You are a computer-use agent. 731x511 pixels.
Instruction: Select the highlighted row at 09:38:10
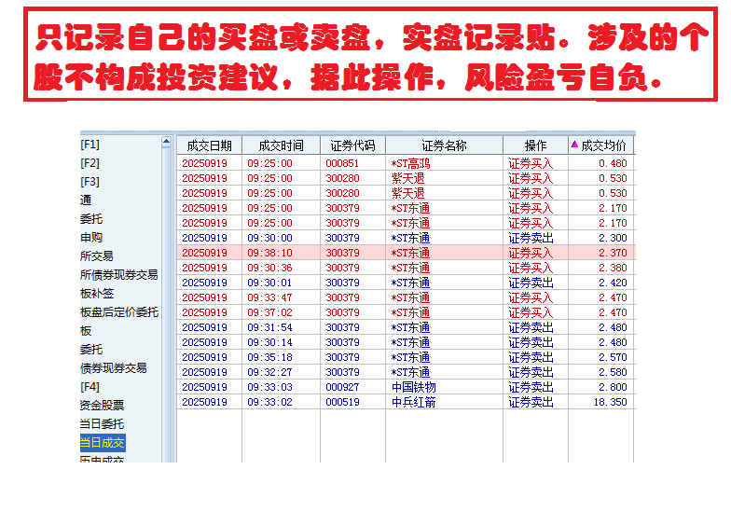[x=406, y=253]
